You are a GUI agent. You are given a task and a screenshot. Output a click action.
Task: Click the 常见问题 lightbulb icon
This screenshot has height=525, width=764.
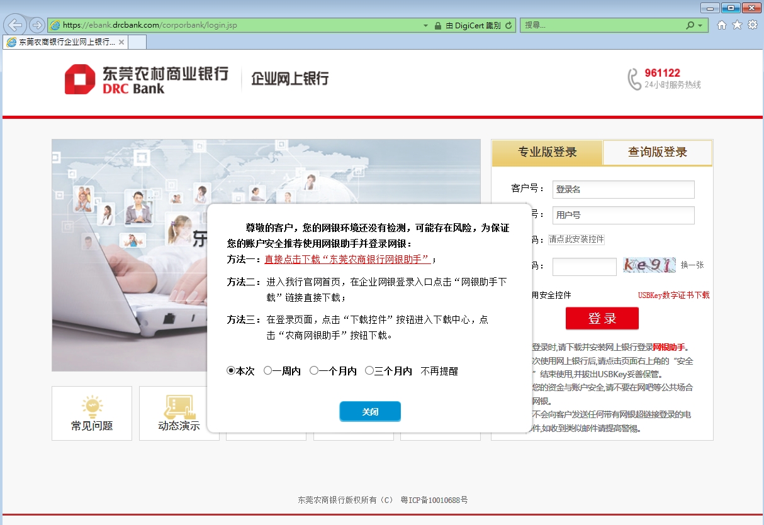pyautogui.click(x=92, y=406)
